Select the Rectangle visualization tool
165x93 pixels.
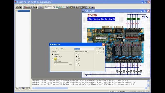click(x=57, y=7)
